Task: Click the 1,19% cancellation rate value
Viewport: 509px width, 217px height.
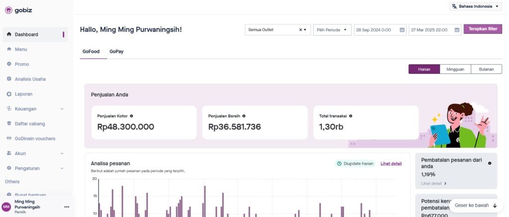Action: coord(428,174)
